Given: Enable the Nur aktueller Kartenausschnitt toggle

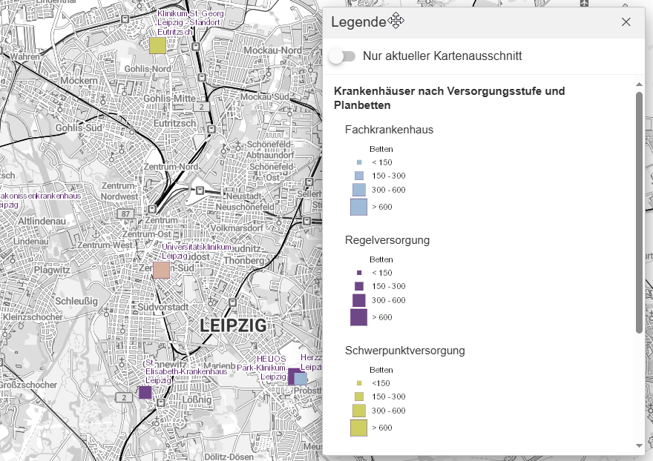Looking at the screenshot, I should coord(342,56).
